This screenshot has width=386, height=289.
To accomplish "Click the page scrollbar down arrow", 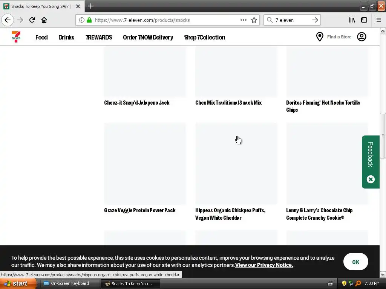I will (383, 274).
